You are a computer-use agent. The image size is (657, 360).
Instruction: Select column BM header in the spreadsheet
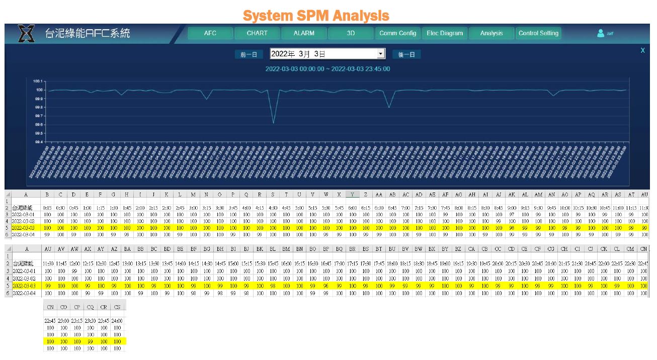click(x=286, y=249)
